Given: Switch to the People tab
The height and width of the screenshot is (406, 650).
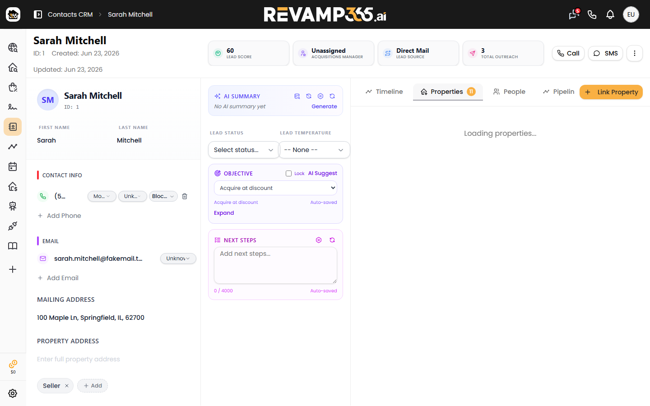Looking at the screenshot, I should tap(509, 92).
